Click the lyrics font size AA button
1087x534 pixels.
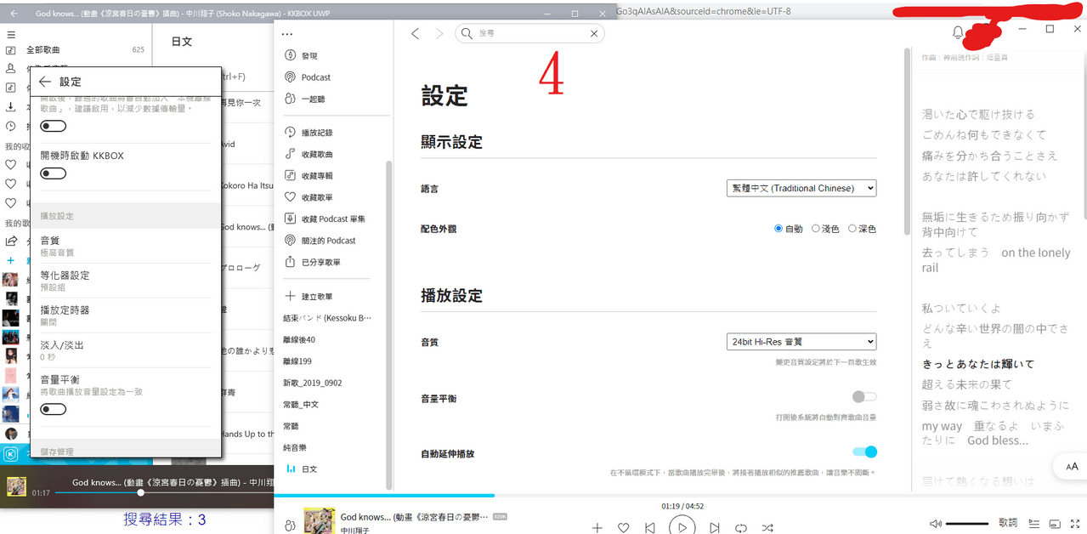[1072, 466]
